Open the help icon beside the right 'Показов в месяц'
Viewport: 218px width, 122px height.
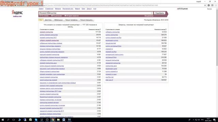[x=166, y=29]
